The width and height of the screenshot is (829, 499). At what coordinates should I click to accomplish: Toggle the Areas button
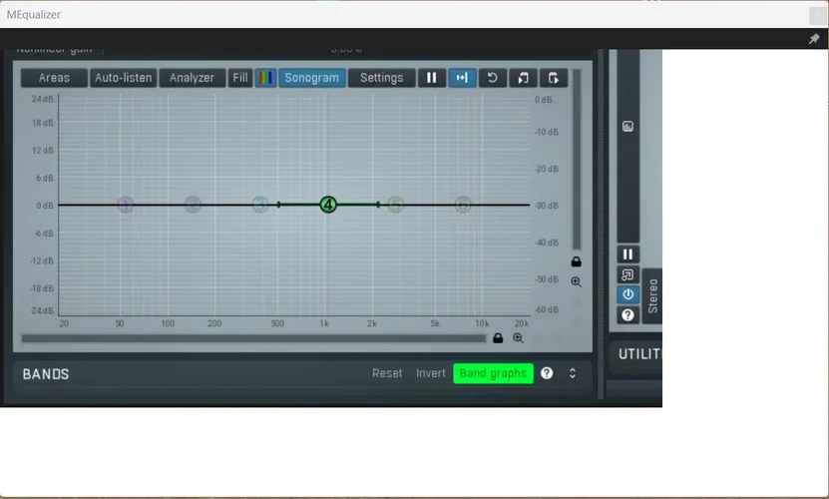(x=54, y=78)
